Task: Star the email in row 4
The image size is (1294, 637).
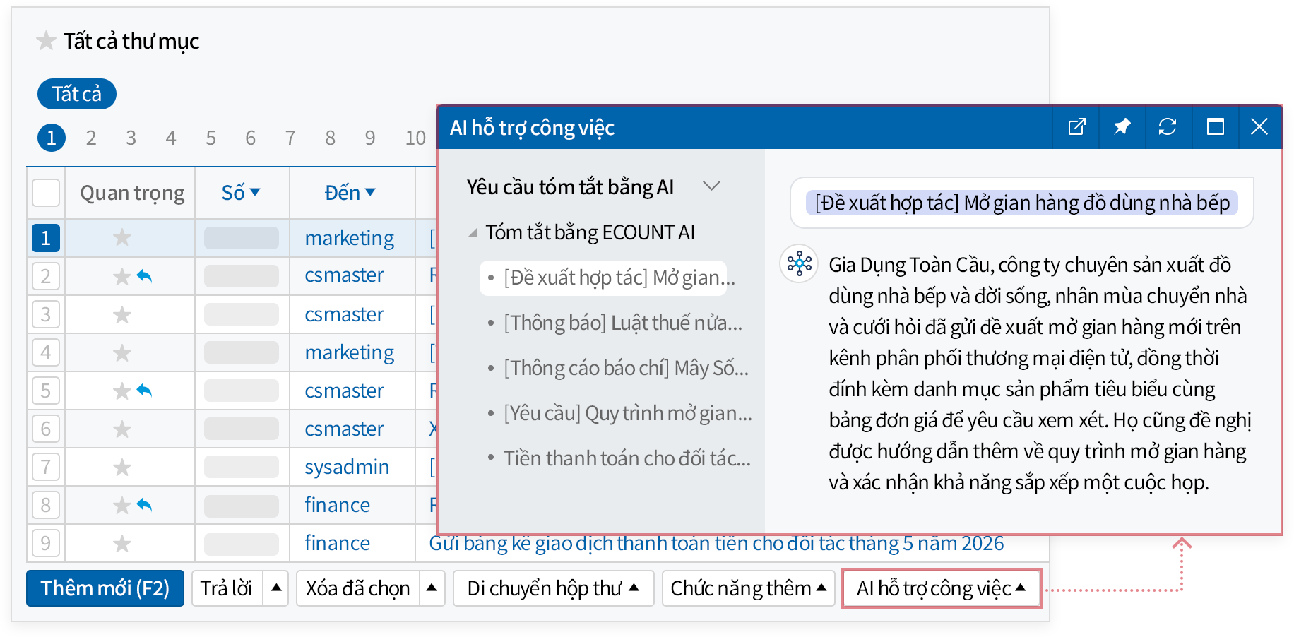Action: [x=122, y=352]
